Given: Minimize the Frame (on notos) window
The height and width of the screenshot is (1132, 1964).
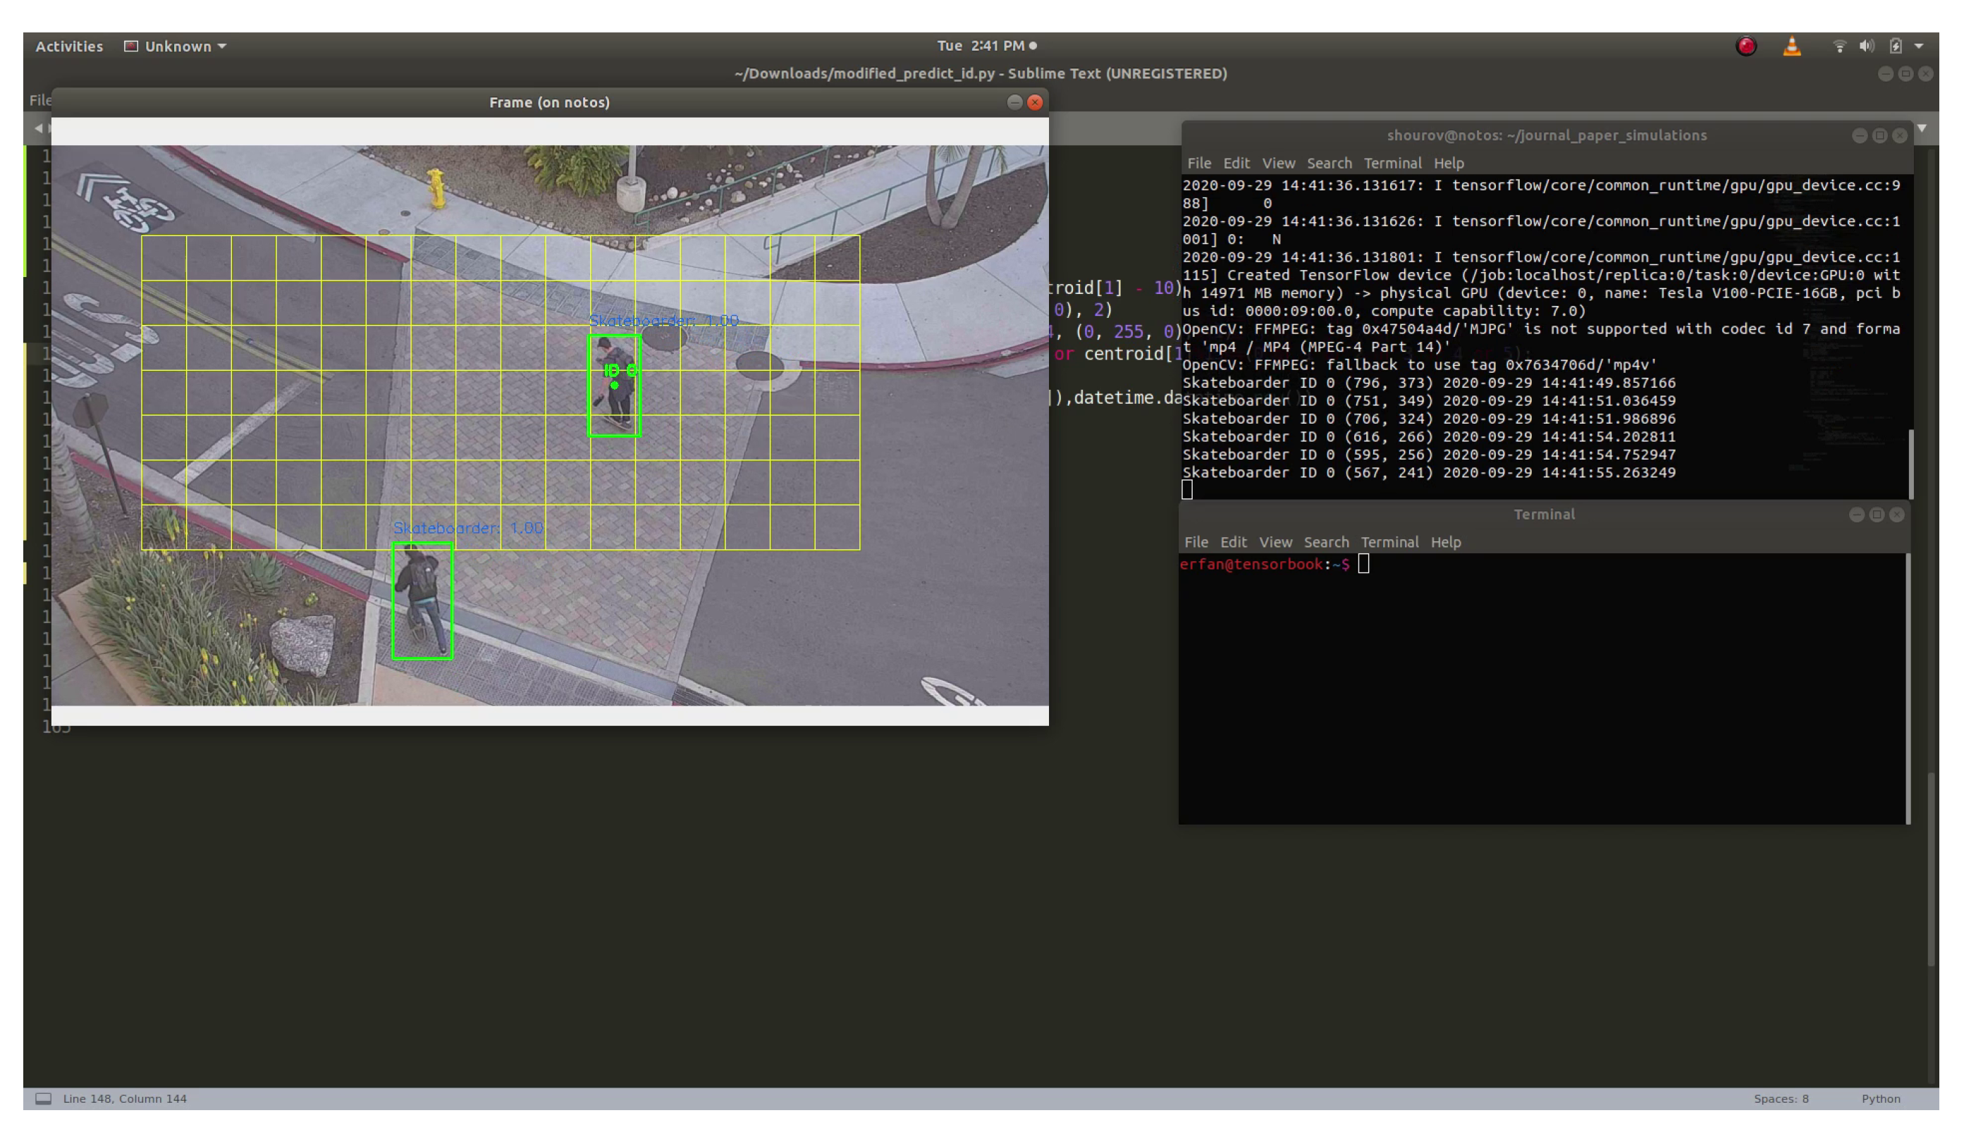Looking at the screenshot, I should click(1014, 103).
